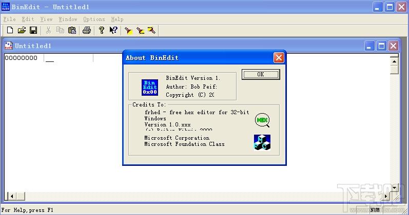Maximize the main BinEdit window
409x215 pixels.
pos(389,7)
